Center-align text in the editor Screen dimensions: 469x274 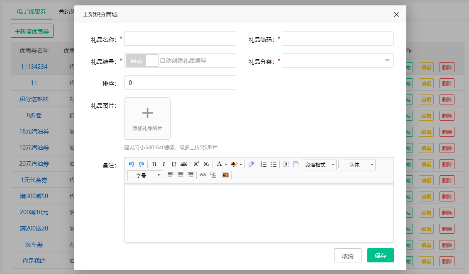coord(181,175)
